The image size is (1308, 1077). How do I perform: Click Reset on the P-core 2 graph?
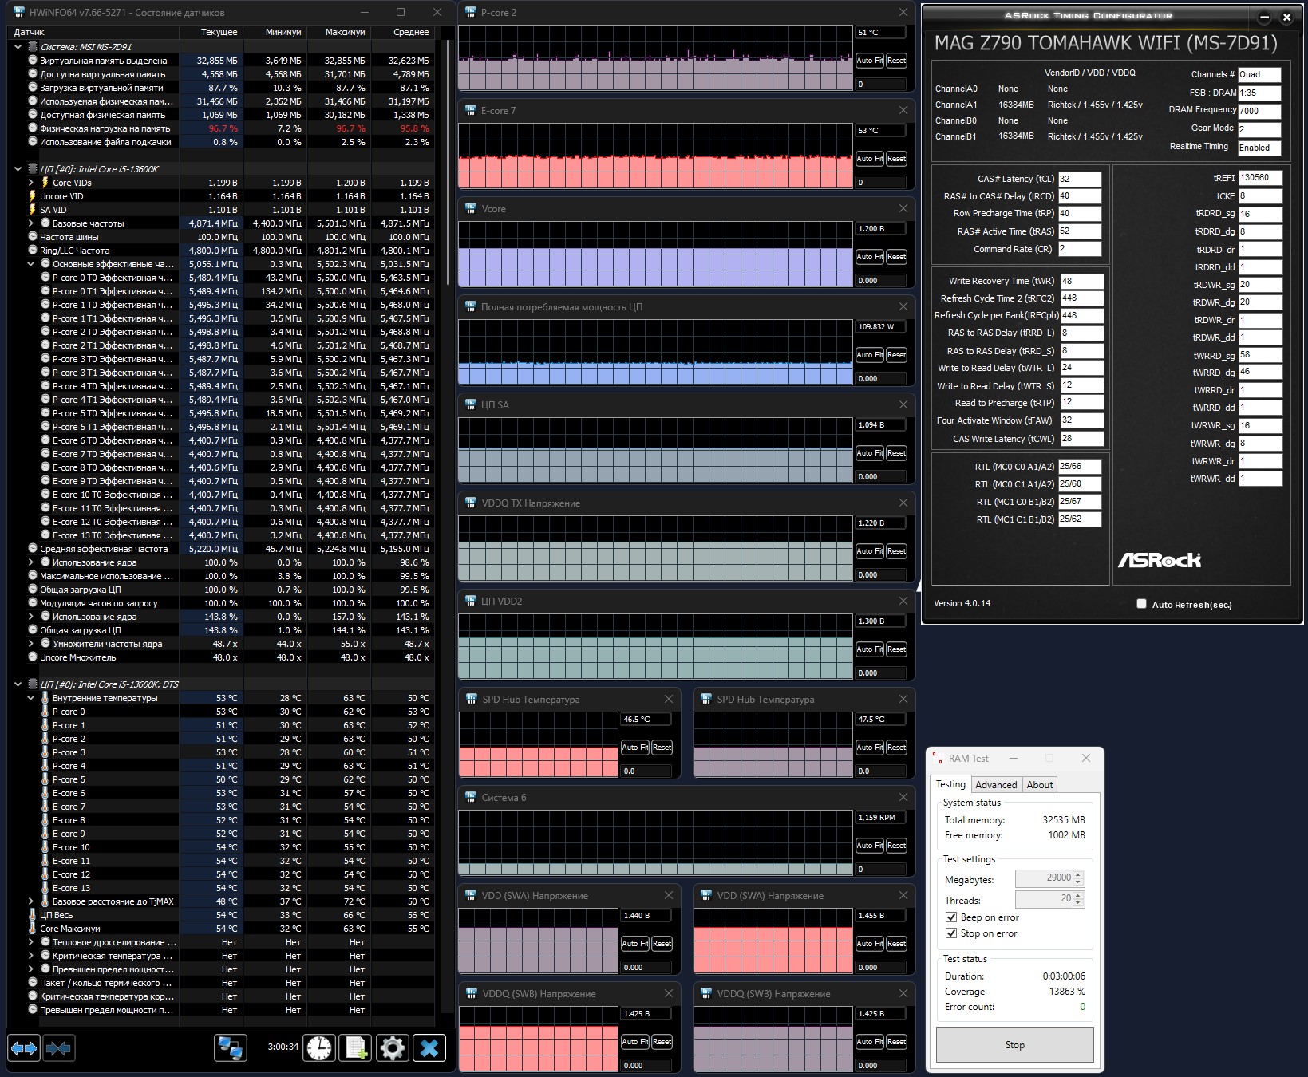896,61
